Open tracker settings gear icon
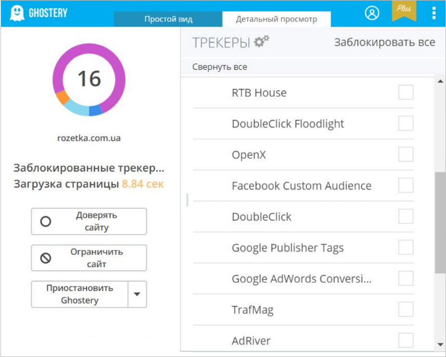The image size is (446, 357). 261,42
